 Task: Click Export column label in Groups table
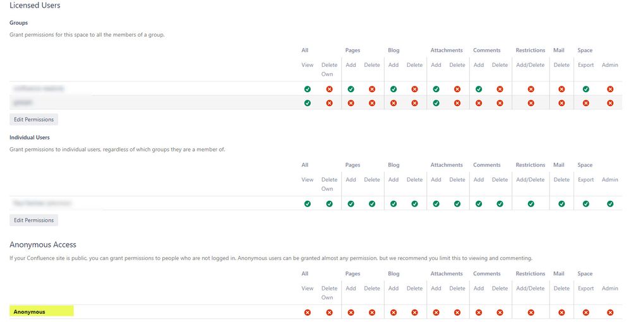coord(586,65)
